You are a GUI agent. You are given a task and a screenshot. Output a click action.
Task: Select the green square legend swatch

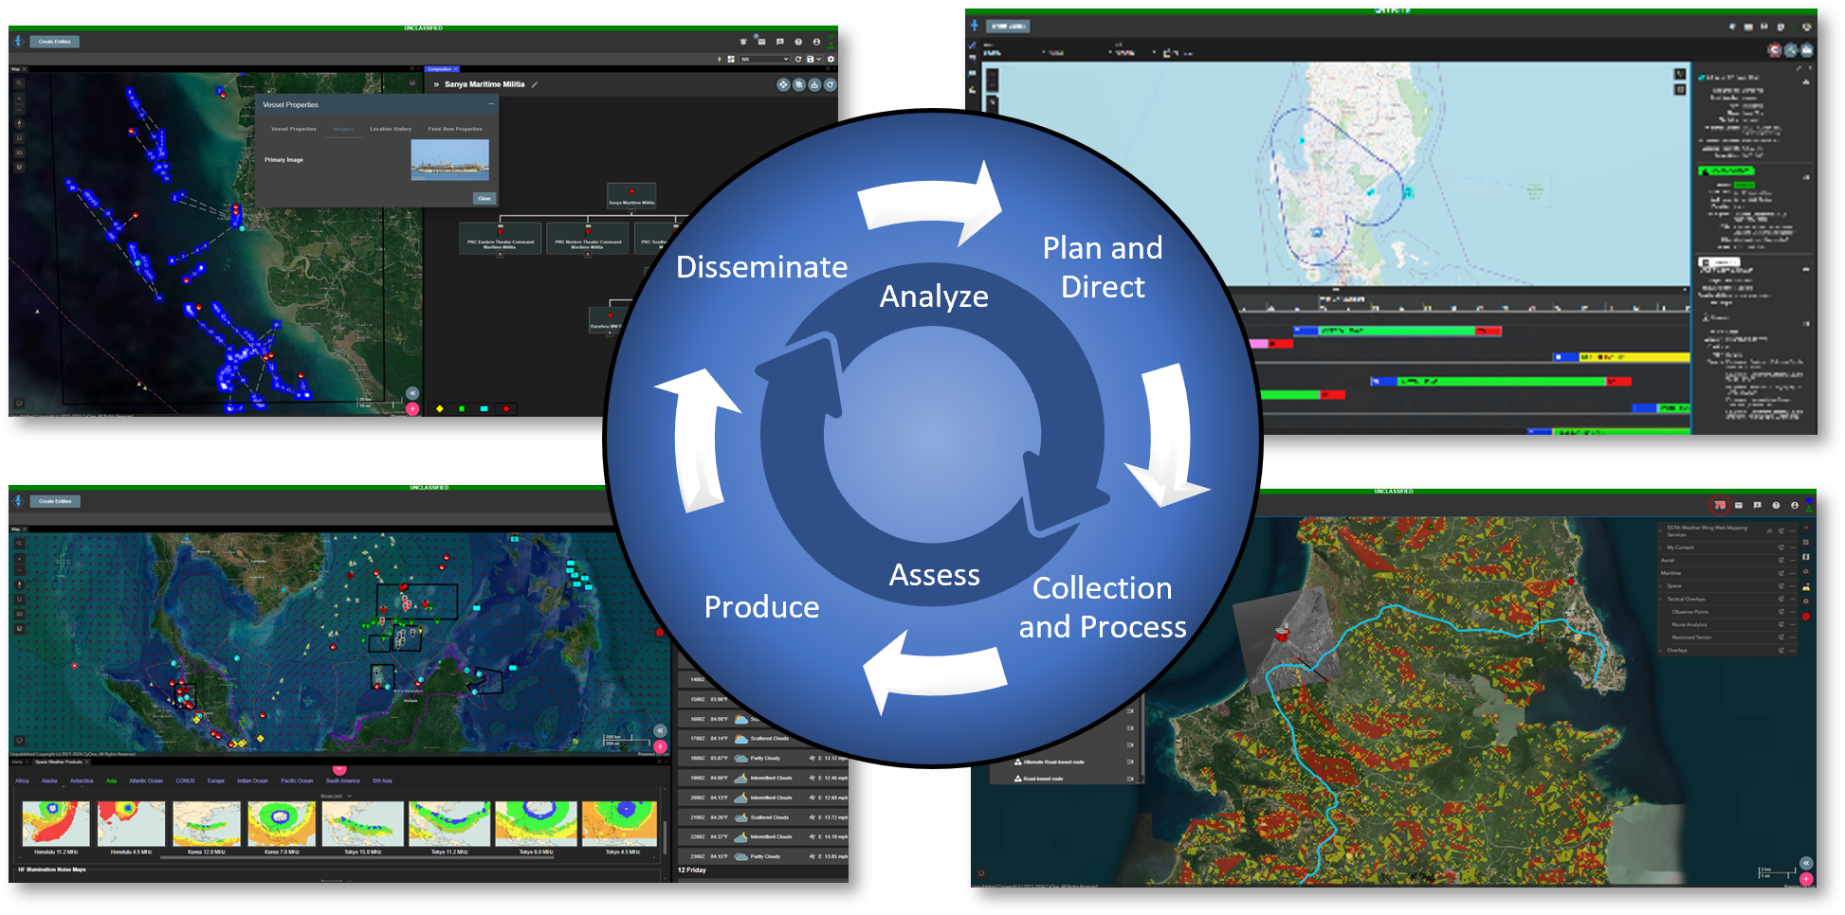tap(462, 408)
